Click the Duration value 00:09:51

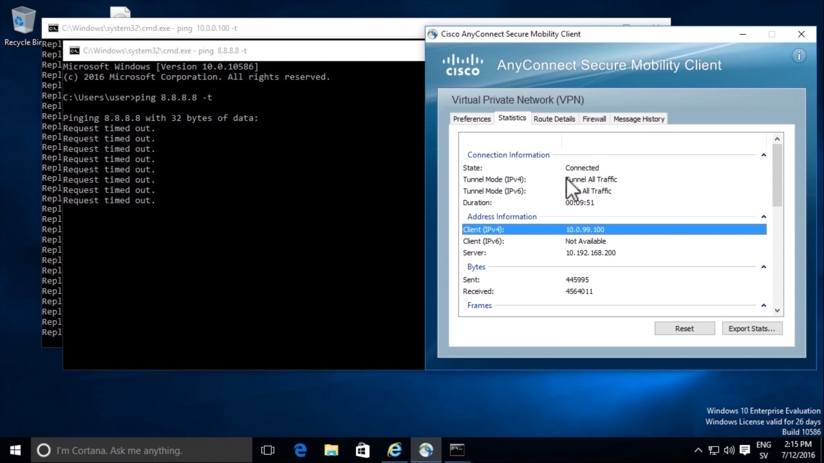coord(579,203)
